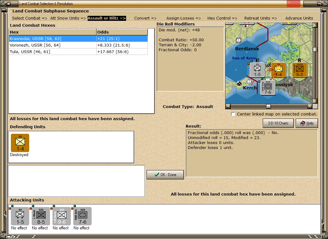Click the Fractional odds roll result line

click(x=233, y=133)
